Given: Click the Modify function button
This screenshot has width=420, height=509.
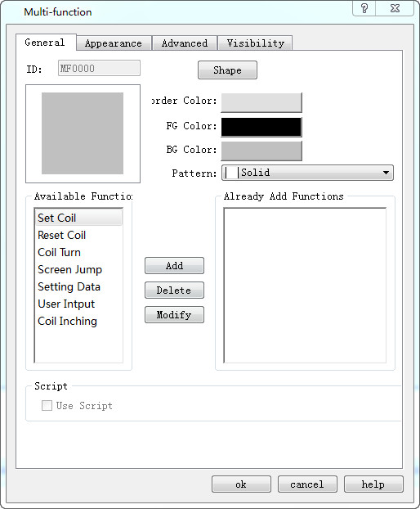Looking at the screenshot, I should (x=174, y=314).
